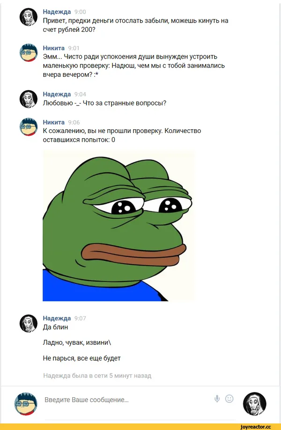281x430 pixels.
Task: Click the joyreactor.cc watermark link
Action: (255, 427)
